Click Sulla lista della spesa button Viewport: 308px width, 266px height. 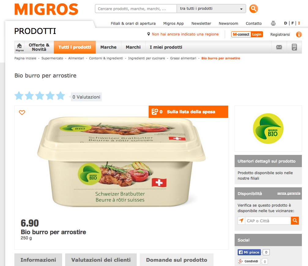188,112
